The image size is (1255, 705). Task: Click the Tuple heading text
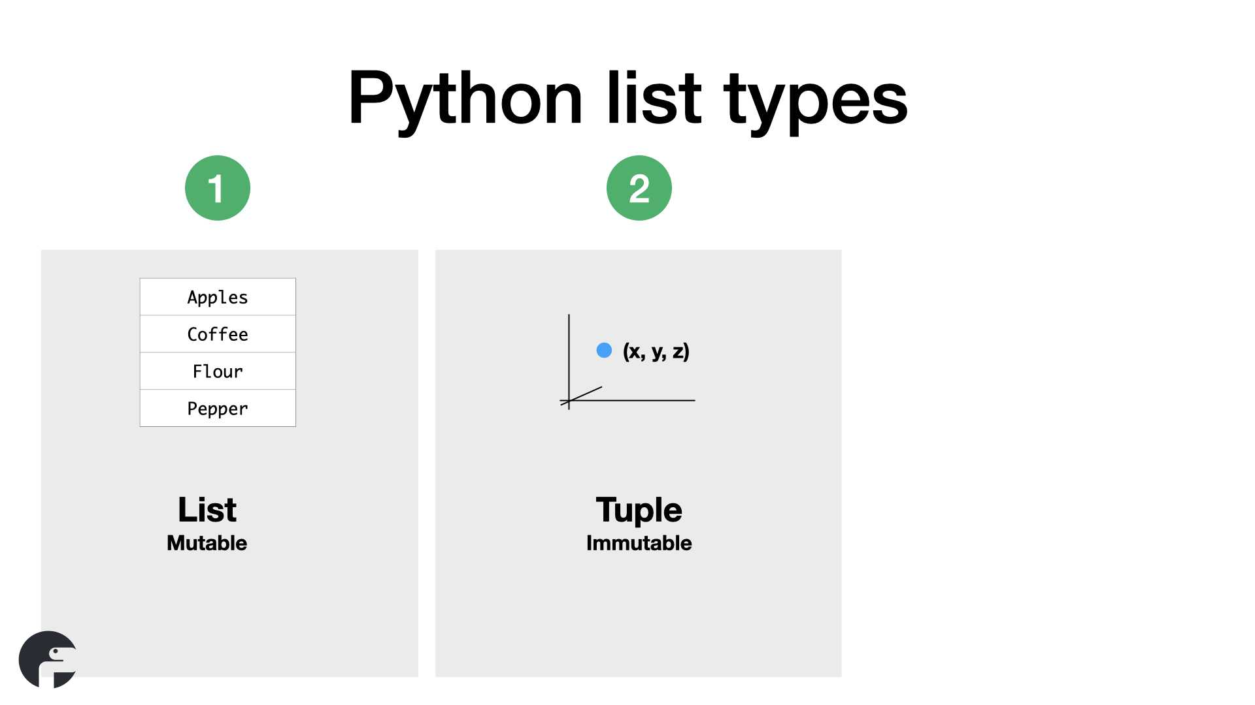tap(639, 510)
